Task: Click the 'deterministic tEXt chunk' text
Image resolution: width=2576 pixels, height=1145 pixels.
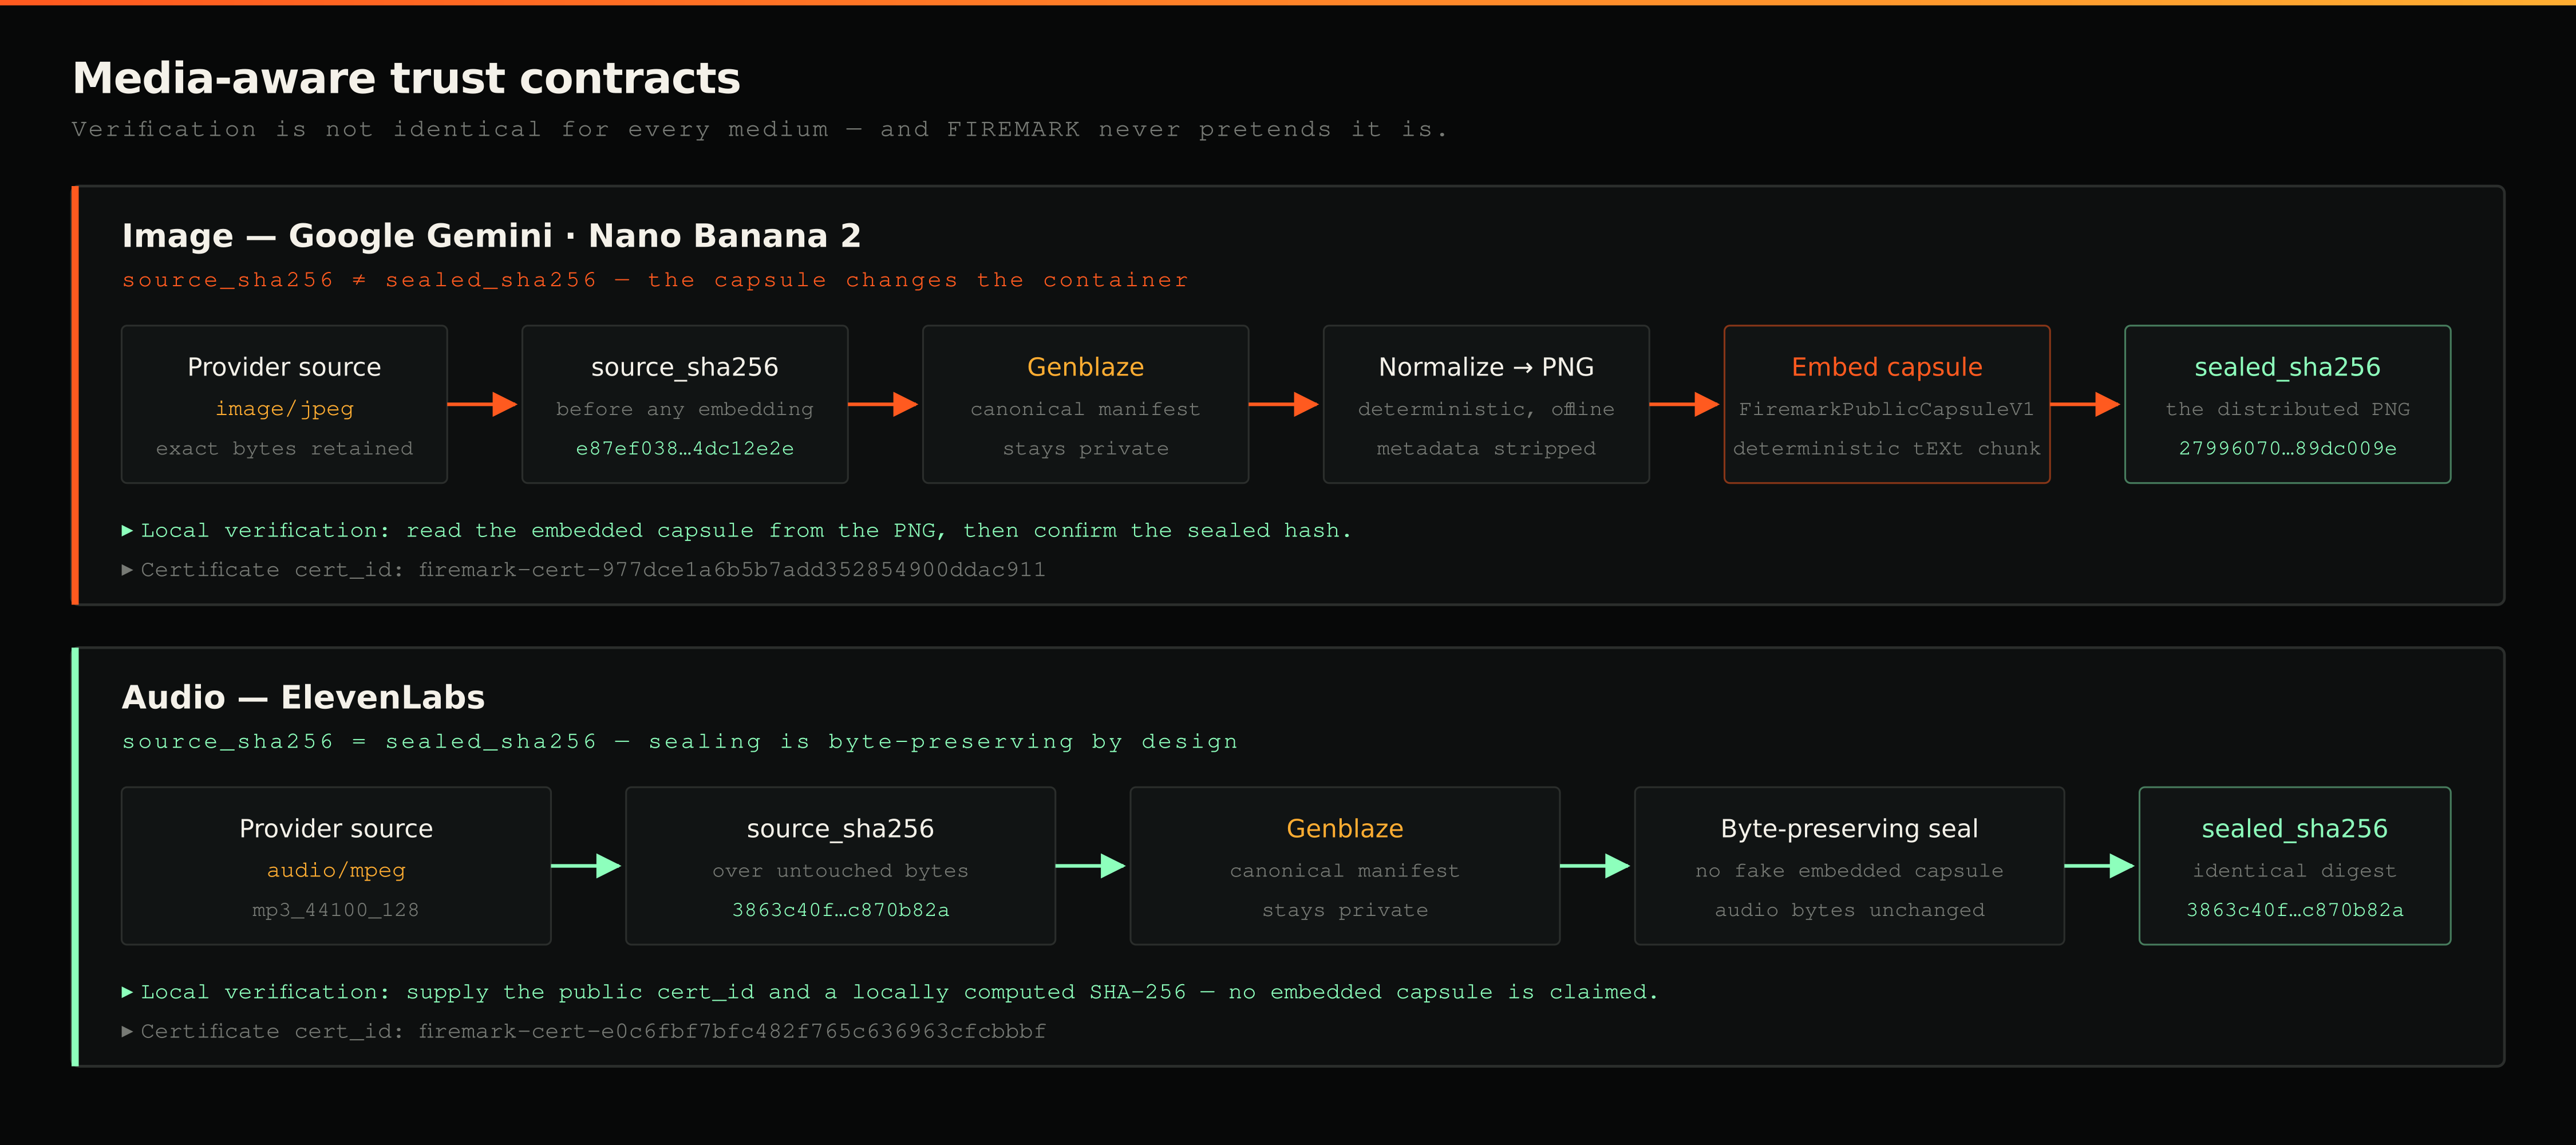Action: click(x=1887, y=449)
